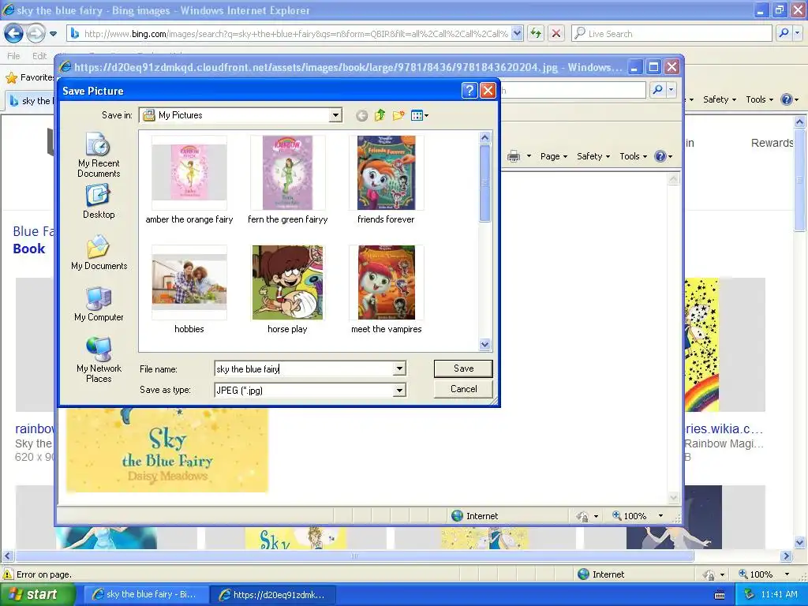Click the taskbar clock showing 11:41 AM
Image resolution: width=808 pixels, height=606 pixels.
point(779,595)
